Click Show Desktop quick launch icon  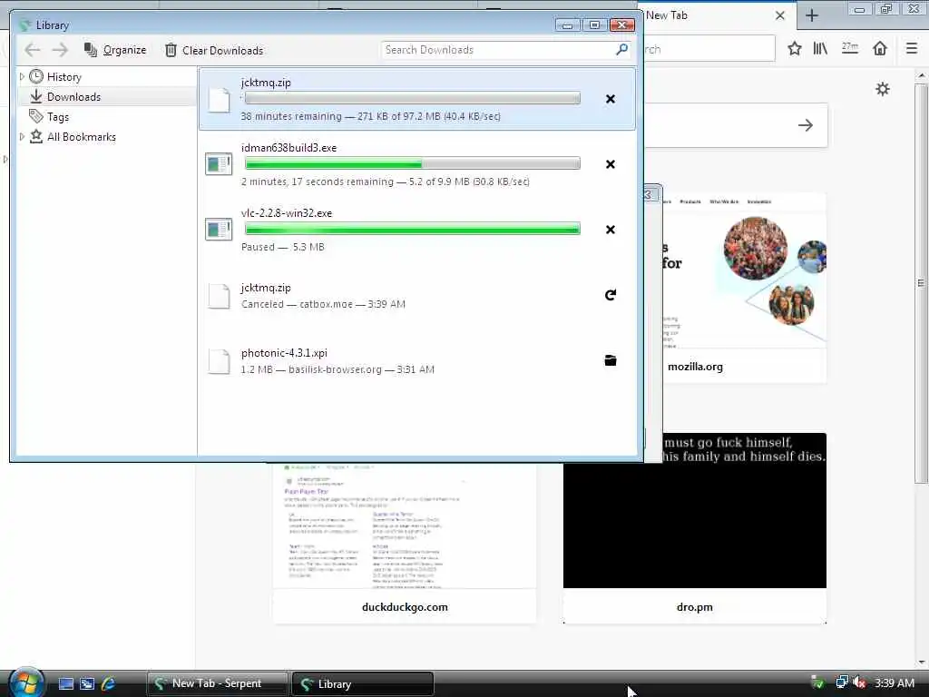[x=65, y=684]
